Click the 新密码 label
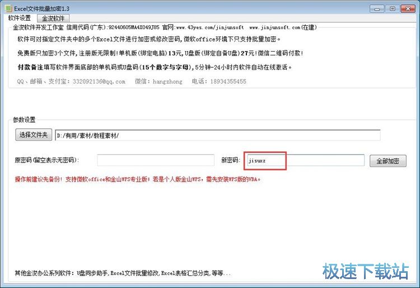Screen dimensions: 420x288 pos(231,160)
